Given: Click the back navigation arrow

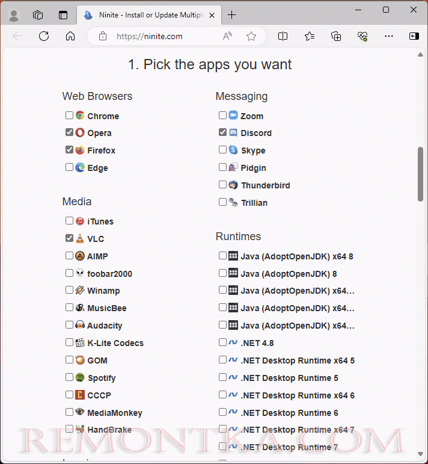Looking at the screenshot, I should (x=17, y=36).
